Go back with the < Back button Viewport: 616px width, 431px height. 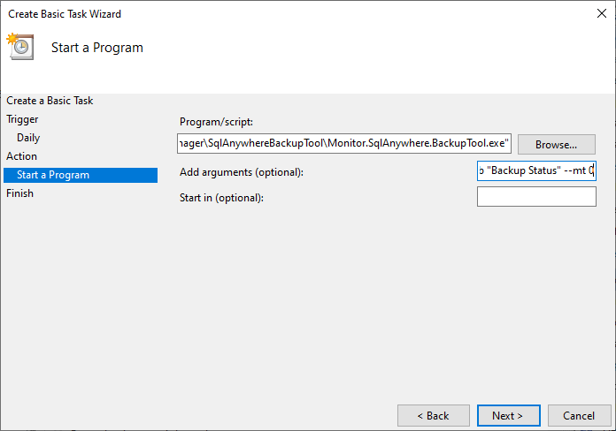pyautogui.click(x=433, y=415)
